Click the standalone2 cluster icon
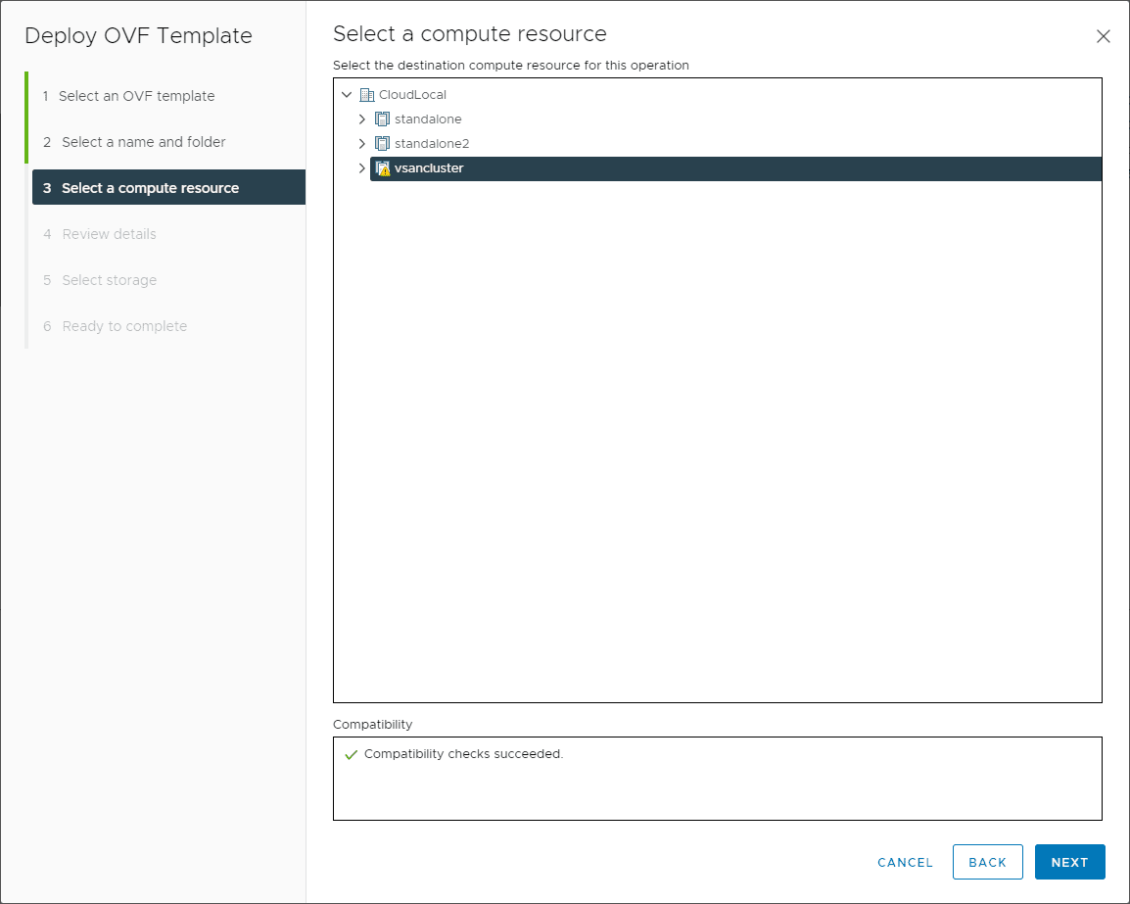 383,144
